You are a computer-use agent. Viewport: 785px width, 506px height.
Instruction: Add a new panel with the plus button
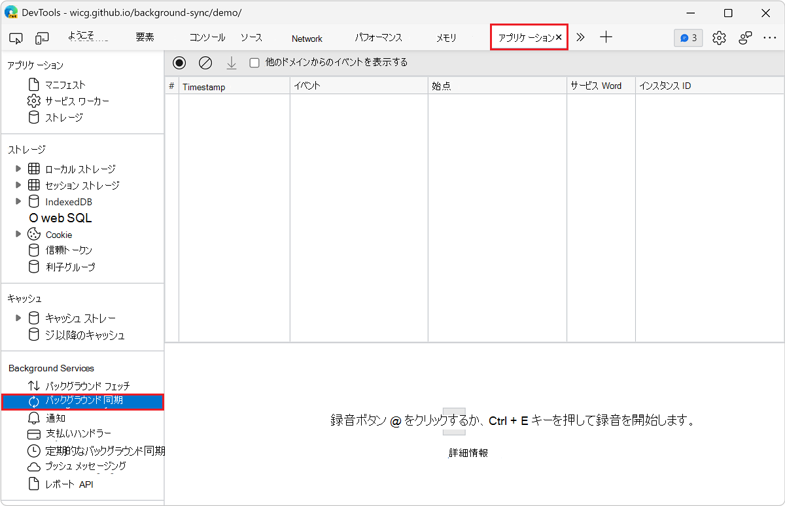pyautogui.click(x=606, y=38)
